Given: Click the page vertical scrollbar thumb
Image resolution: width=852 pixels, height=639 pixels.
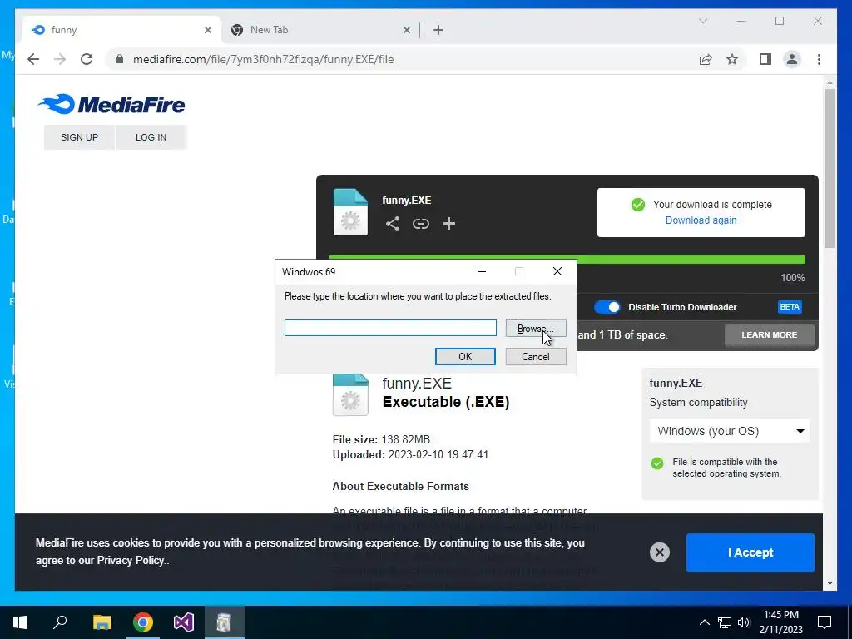Looking at the screenshot, I should point(830,167).
